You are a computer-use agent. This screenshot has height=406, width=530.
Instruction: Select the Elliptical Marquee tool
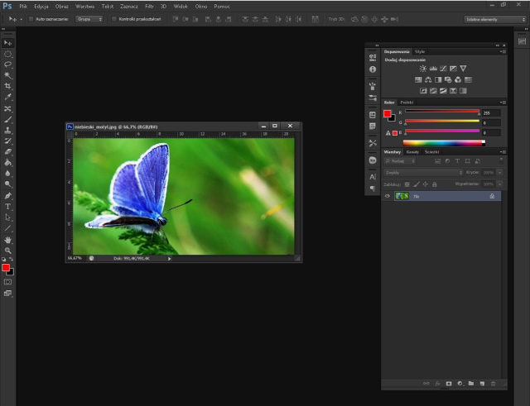7,54
